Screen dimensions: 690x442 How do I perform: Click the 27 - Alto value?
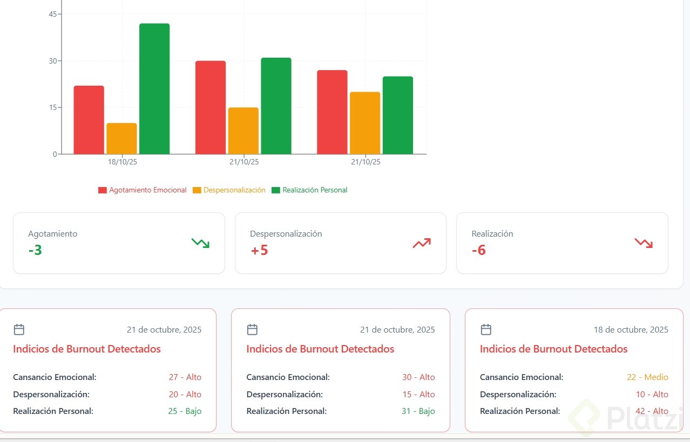(185, 377)
